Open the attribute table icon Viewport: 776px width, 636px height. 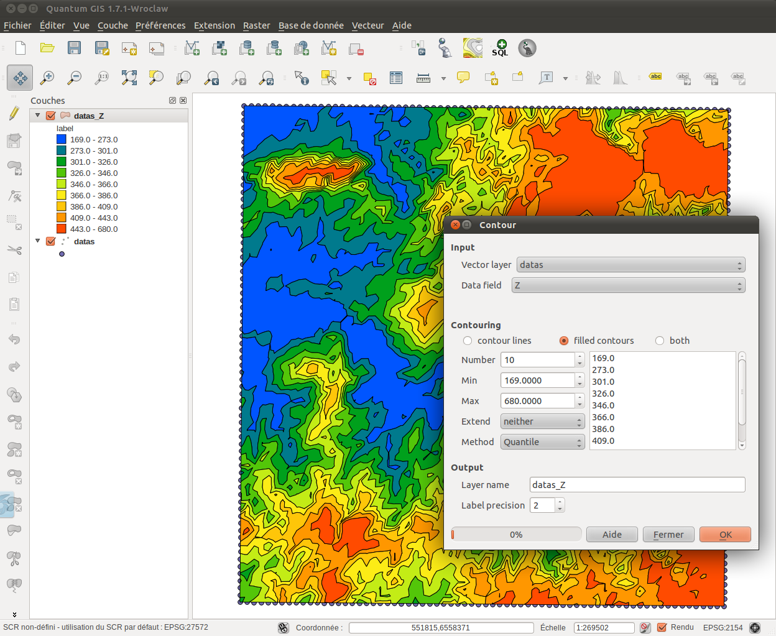(x=396, y=78)
